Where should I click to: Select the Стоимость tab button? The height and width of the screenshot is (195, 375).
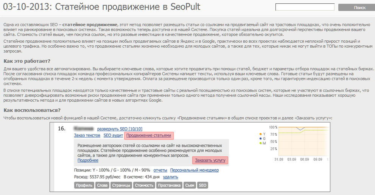coord(144,185)
